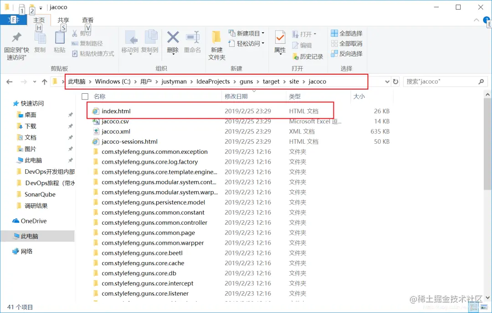This screenshot has width=492, height=313.
Task: Click Paste shortcut in the ribbon
Action: click(93, 54)
